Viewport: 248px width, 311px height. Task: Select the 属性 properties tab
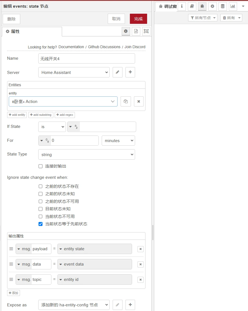coord(32,31)
